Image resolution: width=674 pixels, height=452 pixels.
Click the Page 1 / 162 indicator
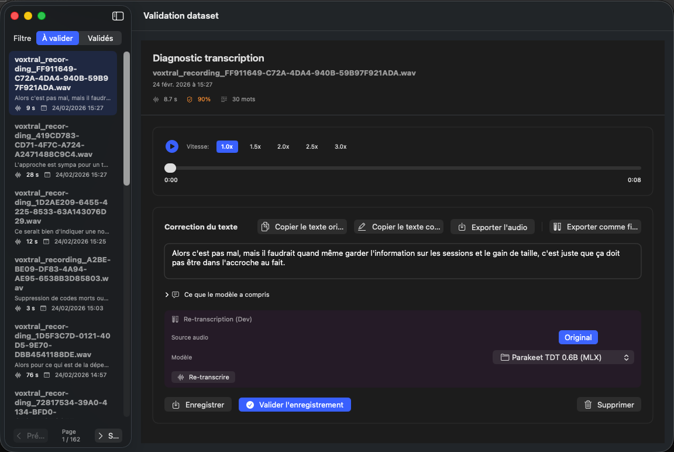click(x=70, y=436)
